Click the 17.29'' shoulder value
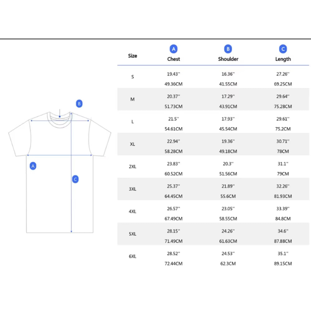 tap(228, 96)
